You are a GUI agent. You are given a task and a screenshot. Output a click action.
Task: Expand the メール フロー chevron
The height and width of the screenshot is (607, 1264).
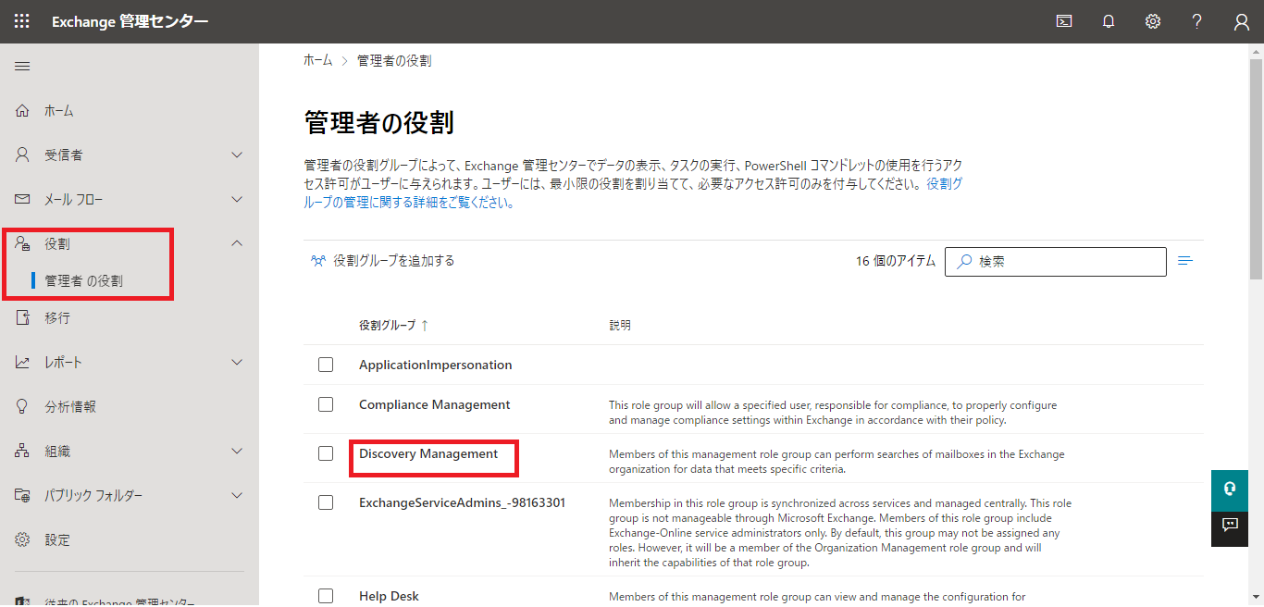[237, 199]
